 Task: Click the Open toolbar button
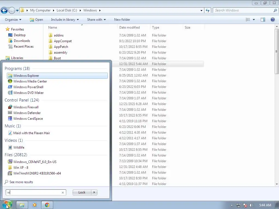click(x=36, y=20)
